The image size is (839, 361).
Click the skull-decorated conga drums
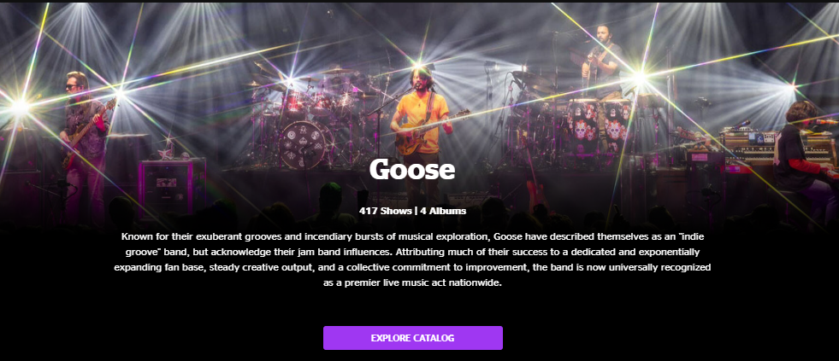click(600, 125)
